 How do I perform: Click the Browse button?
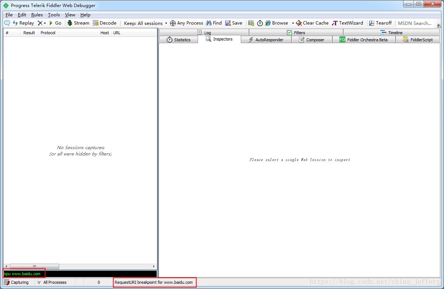277,23
